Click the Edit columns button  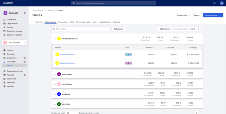(x=165, y=29)
